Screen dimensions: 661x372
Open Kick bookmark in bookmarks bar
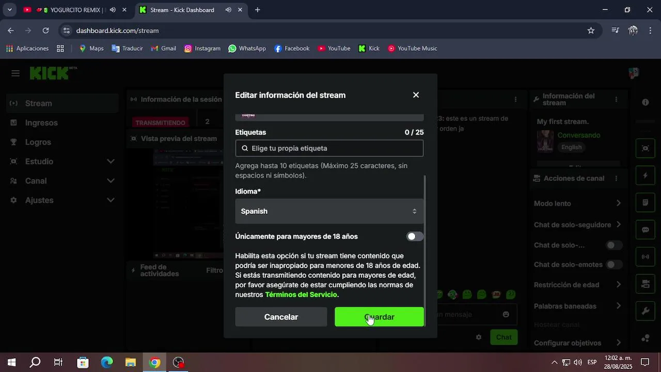(x=369, y=49)
